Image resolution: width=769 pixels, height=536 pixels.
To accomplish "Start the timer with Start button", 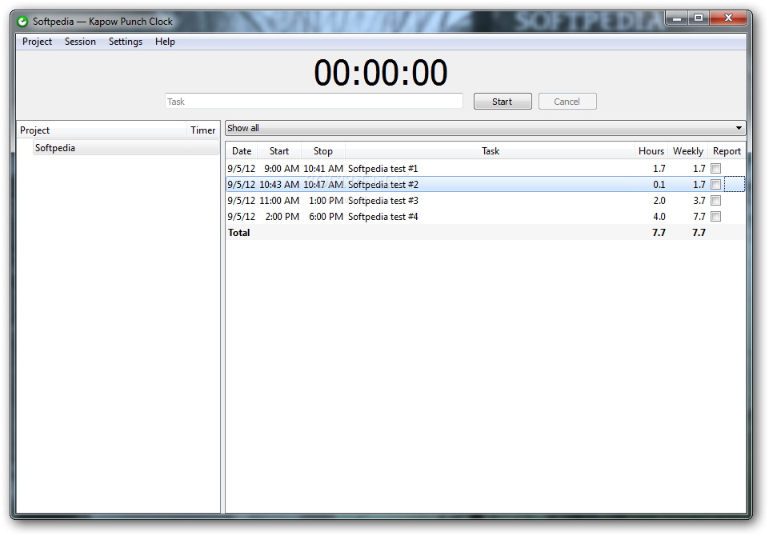I will pyautogui.click(x=503, y=102).
